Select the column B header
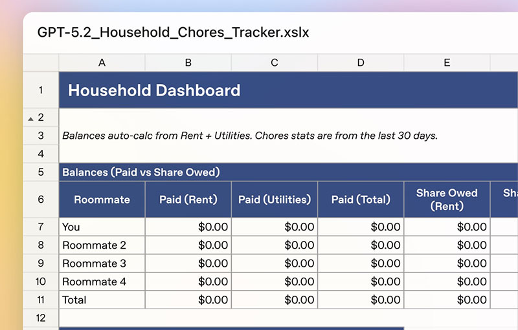The height and width of the screenshot is (330, 518). (188, 63)
